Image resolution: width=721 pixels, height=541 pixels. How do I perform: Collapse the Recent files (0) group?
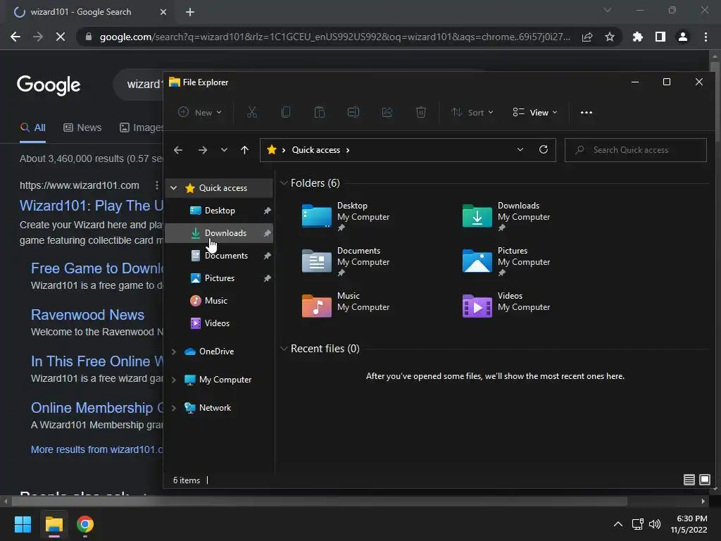284,349
